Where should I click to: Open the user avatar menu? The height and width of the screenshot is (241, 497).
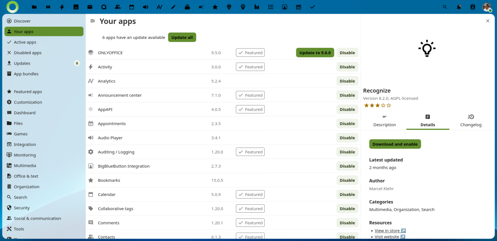[487, 7]
